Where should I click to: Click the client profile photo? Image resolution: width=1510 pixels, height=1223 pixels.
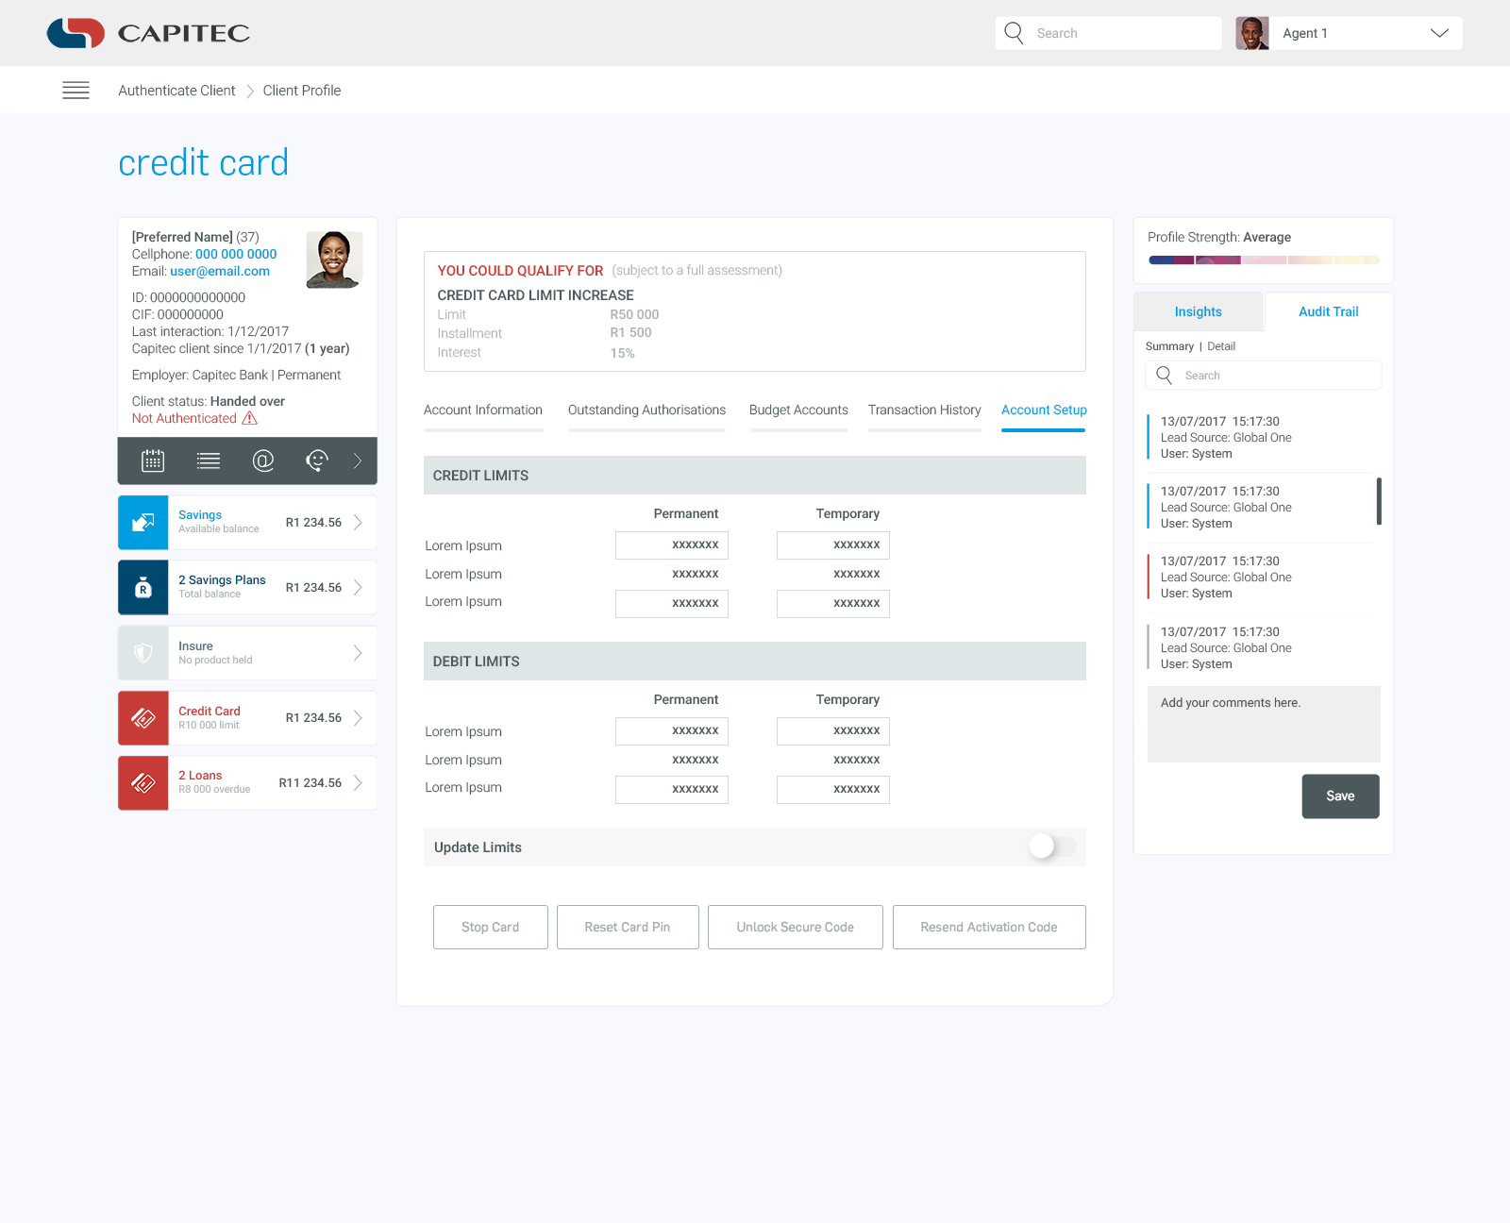coord(334,260)
